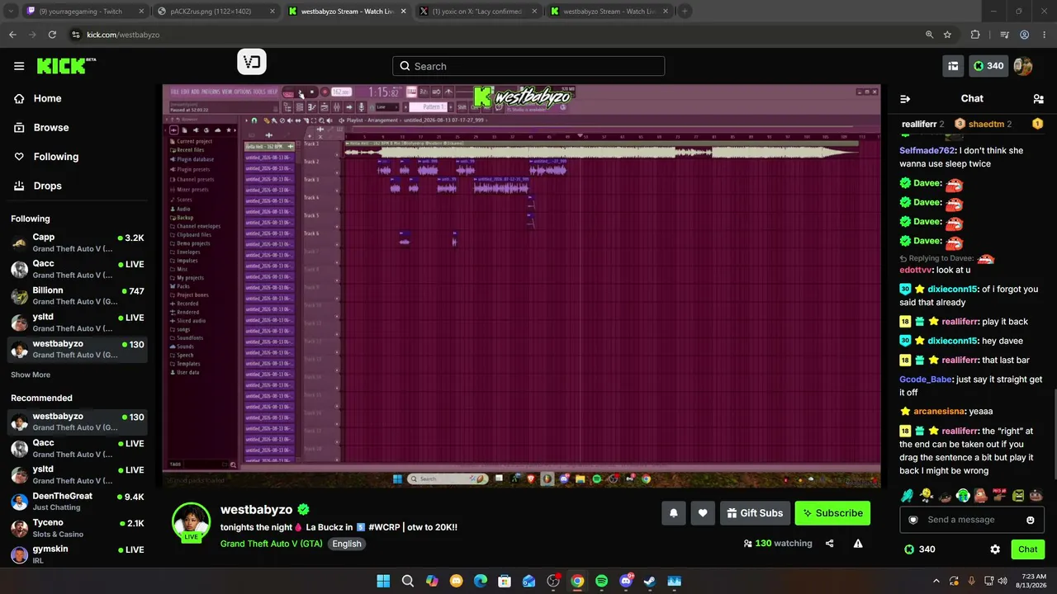Click the Selfmade762 username in chat
The width and height of the screenshot is (1057, 594).
click(928, 150)
